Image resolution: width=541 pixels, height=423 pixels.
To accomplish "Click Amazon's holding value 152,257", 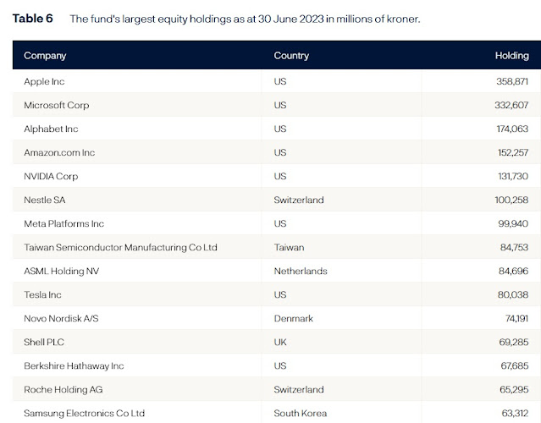I will [x=513, y=152].
